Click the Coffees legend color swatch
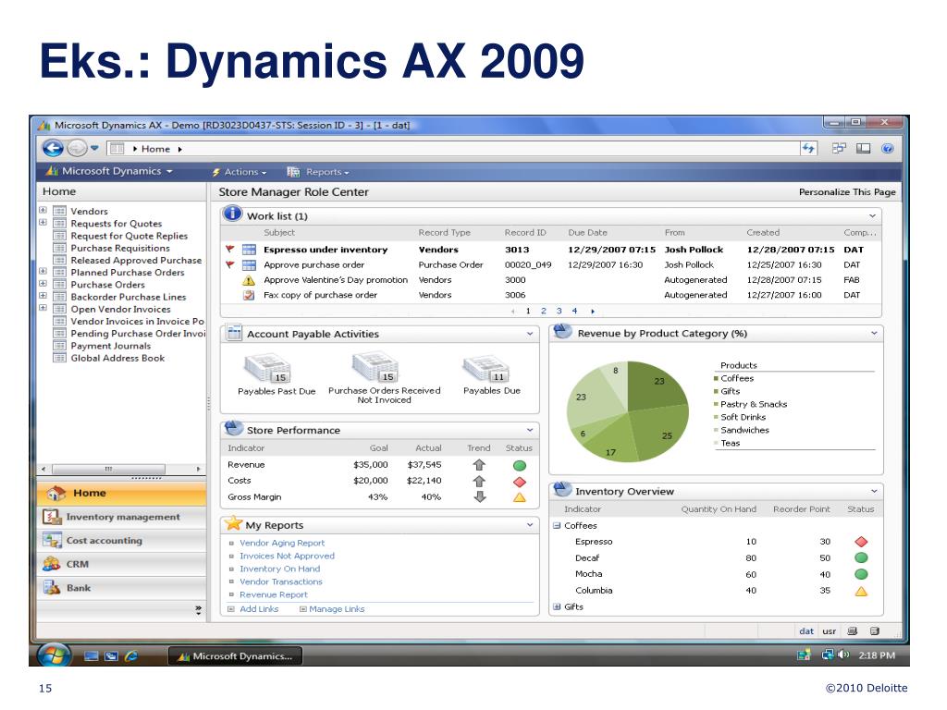 tap(717, 378)
